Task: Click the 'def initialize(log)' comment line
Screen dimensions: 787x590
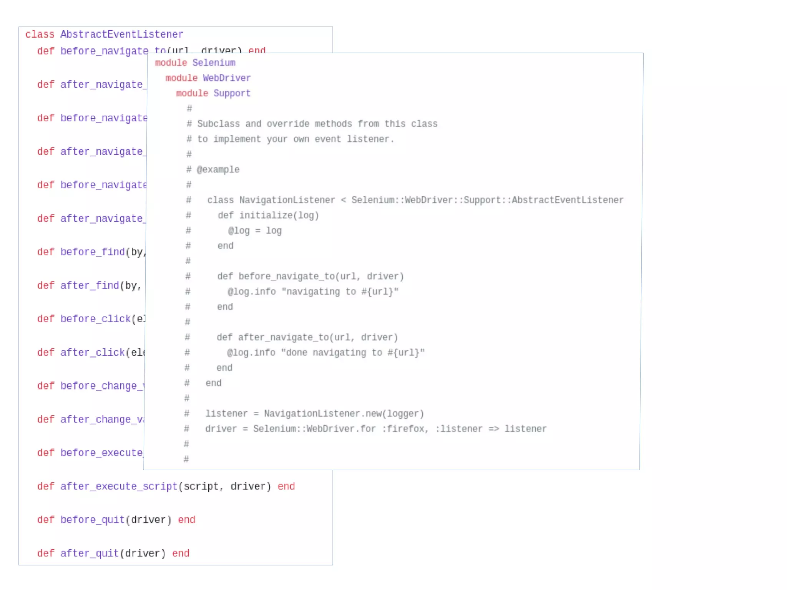Action: coord(268,215)
